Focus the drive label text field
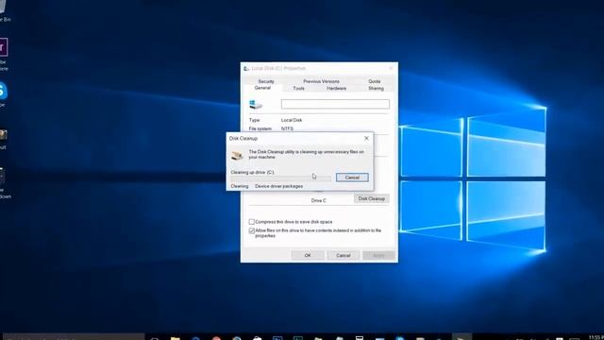The image size is (604, 340). tap(335, 104)
